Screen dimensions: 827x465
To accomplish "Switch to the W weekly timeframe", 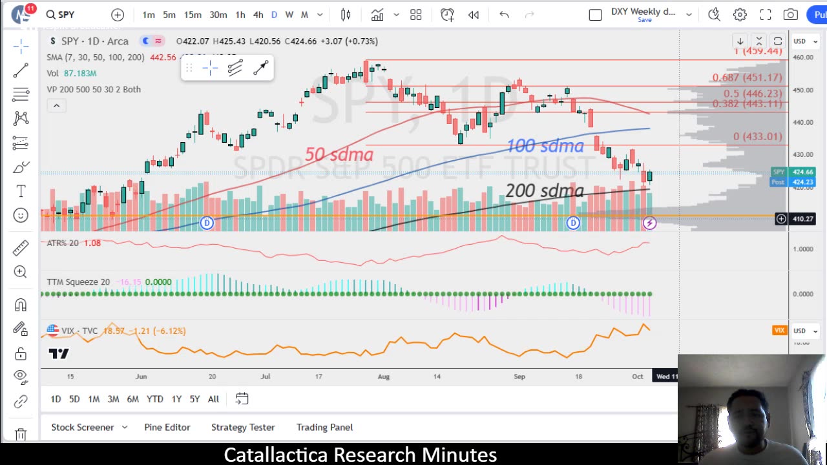I will (x=289, y=14).
